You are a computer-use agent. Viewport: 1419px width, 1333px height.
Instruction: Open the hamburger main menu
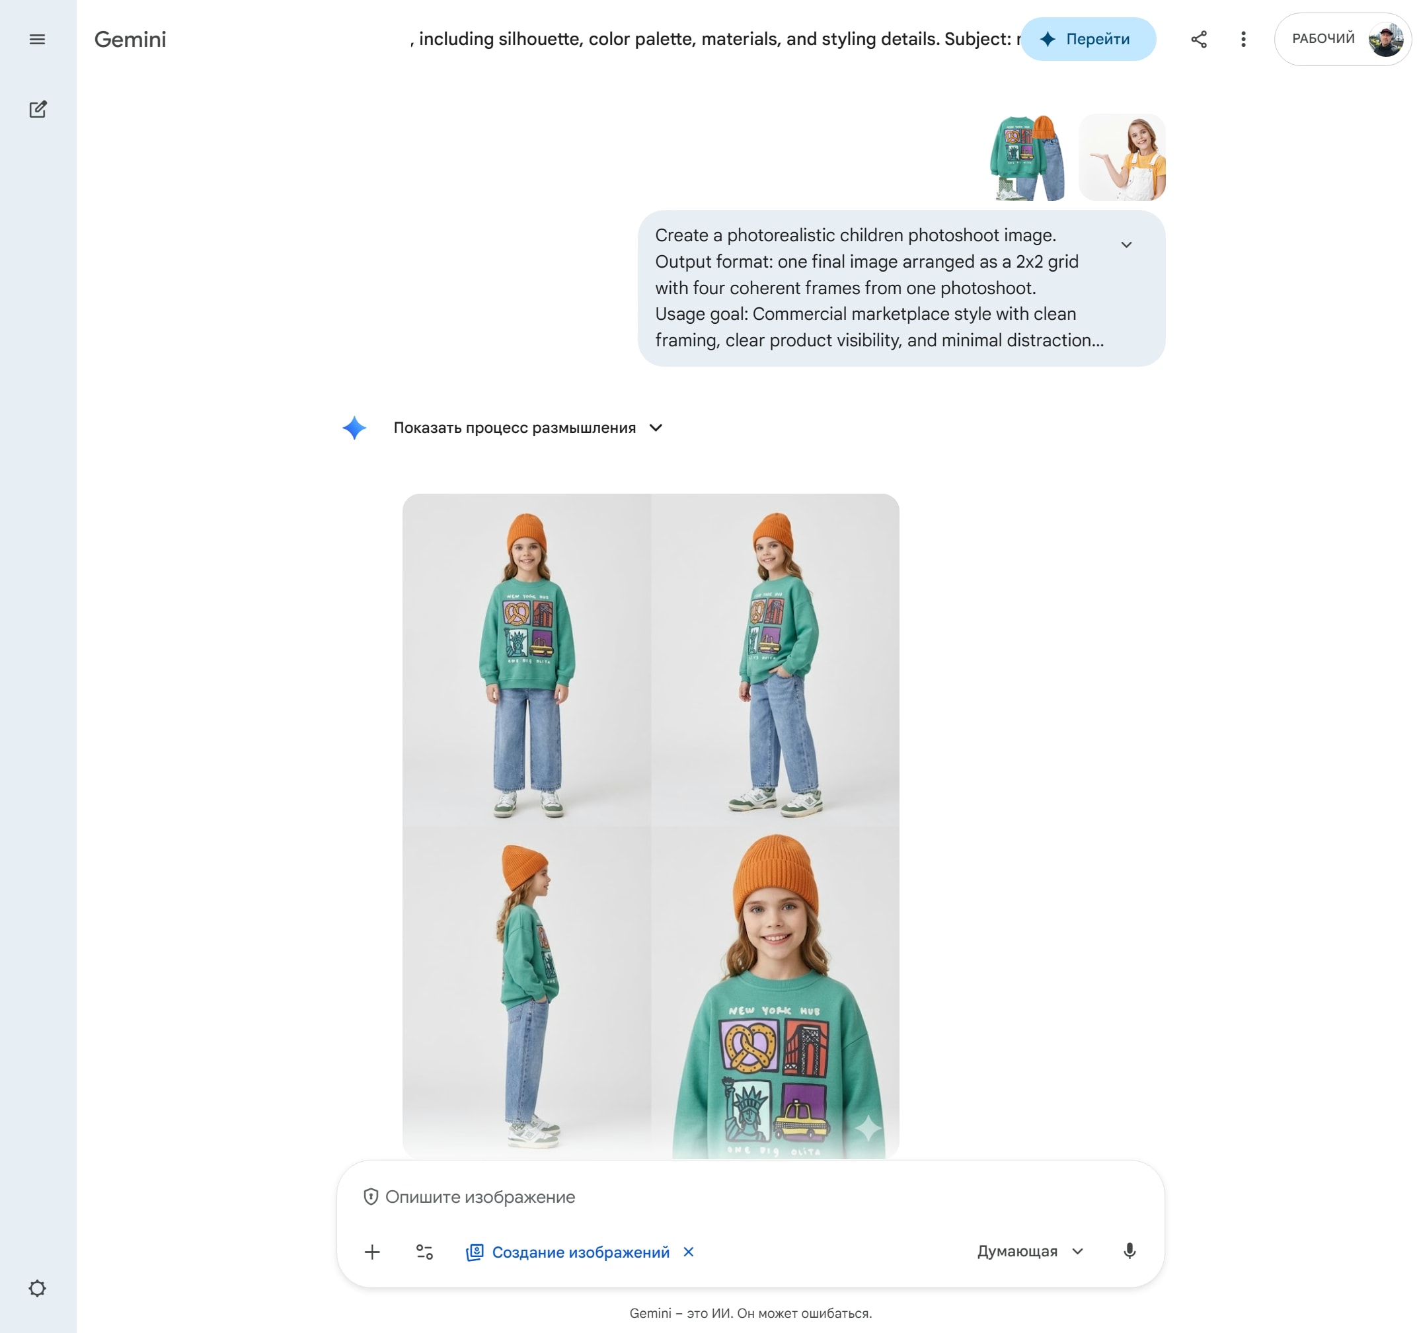[37, 39]
